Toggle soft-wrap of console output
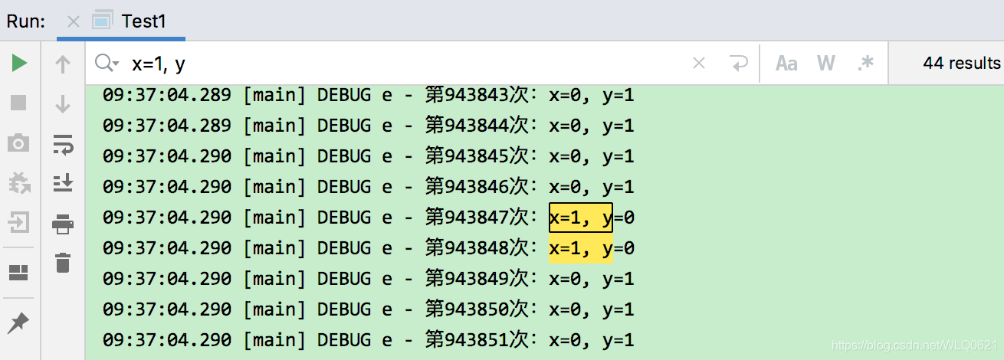 [x=63, y=143]
